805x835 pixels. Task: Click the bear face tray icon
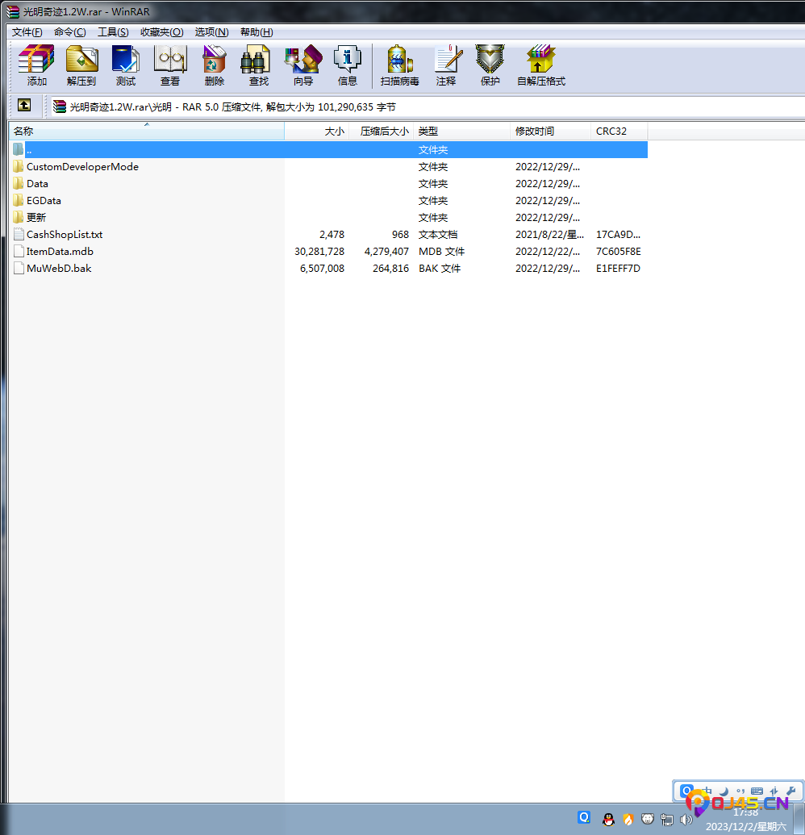tap(648, 819)
